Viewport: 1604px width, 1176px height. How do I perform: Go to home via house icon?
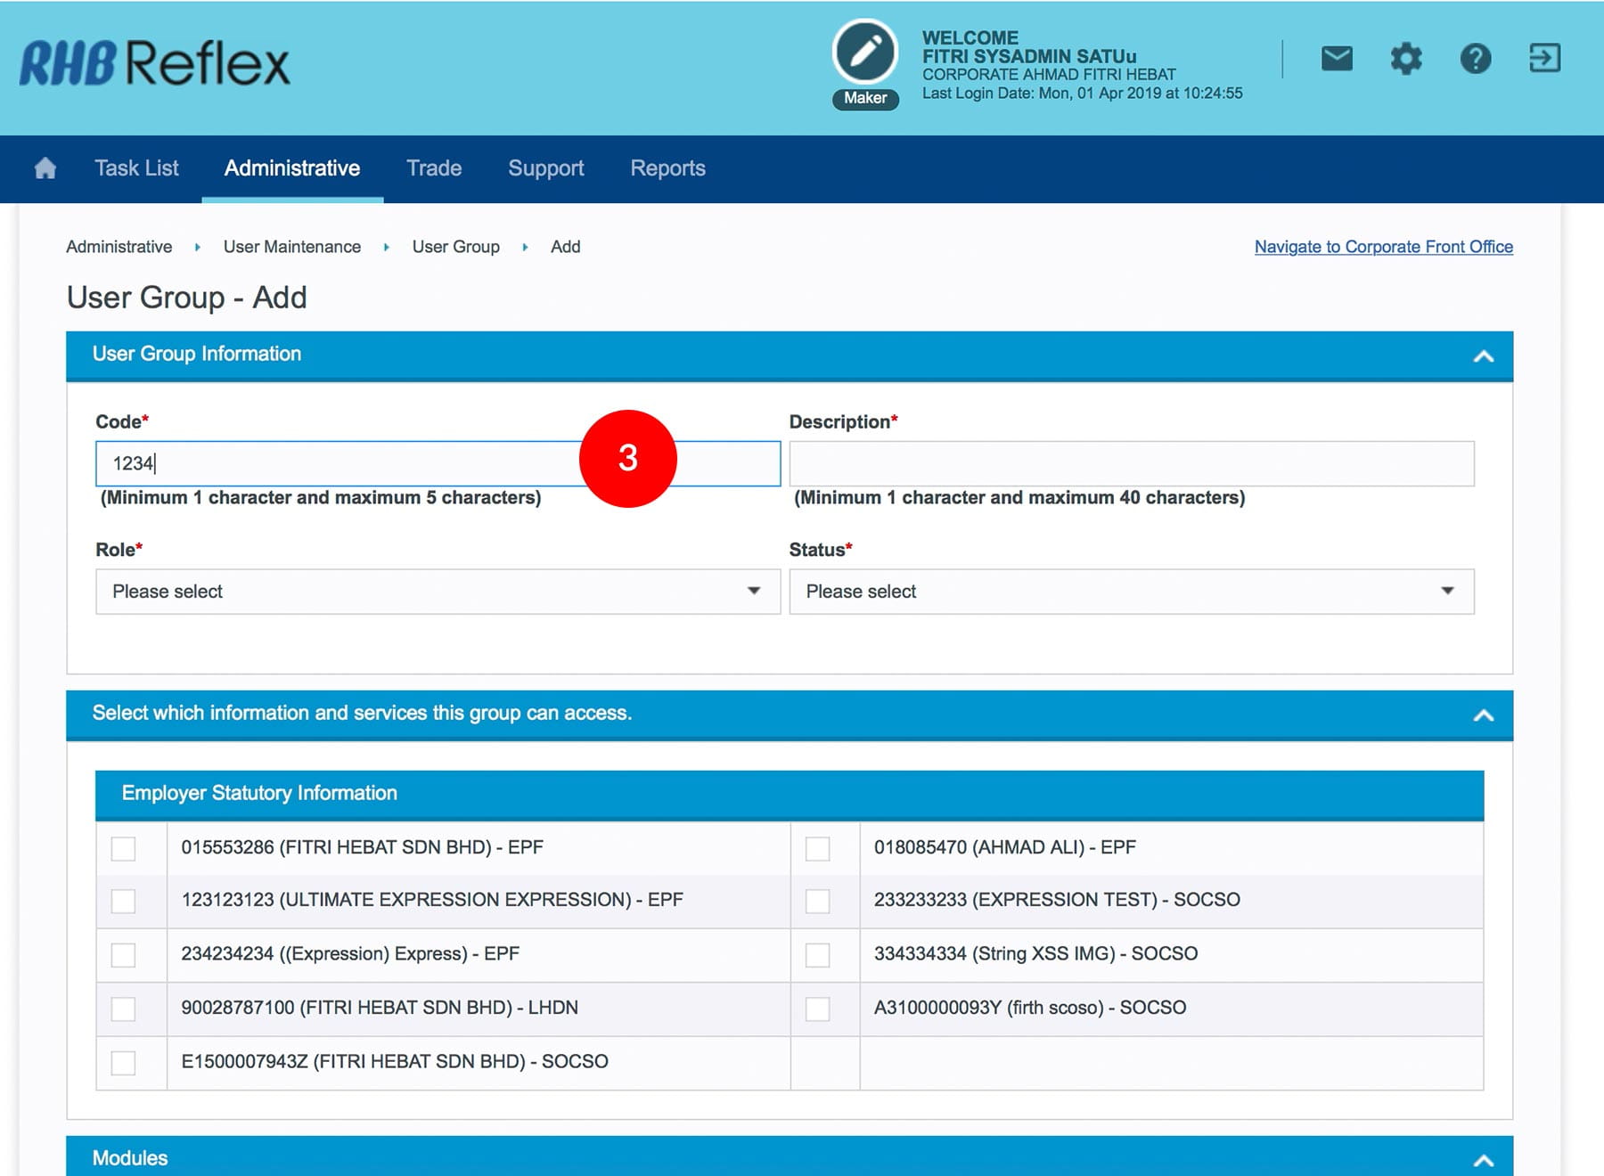tap(45, 168)
